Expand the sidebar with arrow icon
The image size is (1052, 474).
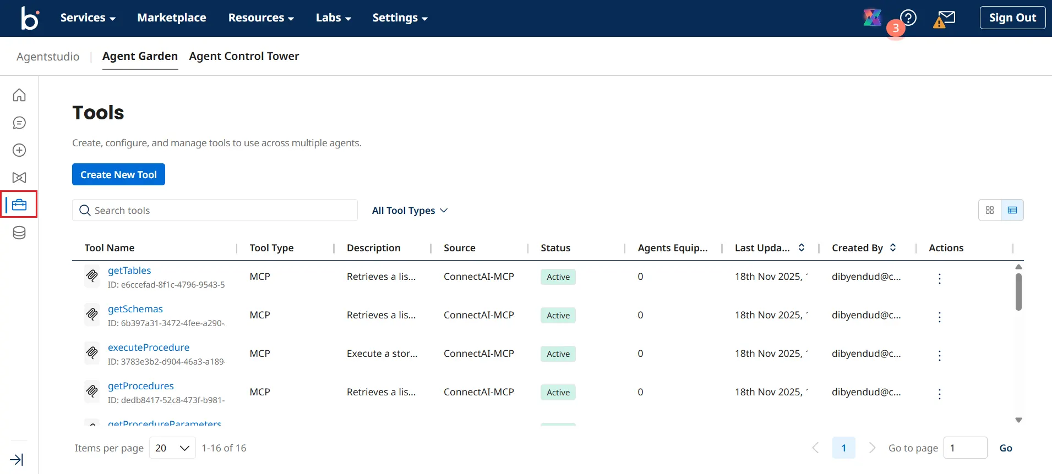click(17, 460)
